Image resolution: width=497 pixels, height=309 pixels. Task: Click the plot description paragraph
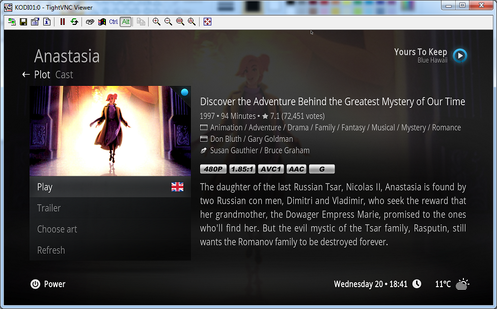click(x=333, y=214)
